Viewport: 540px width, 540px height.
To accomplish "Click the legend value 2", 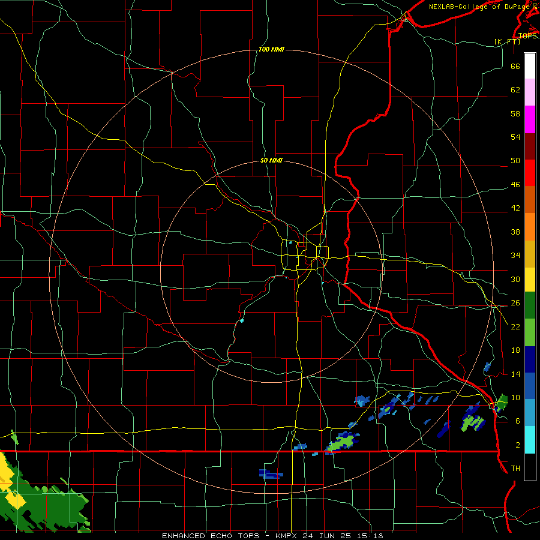I will coord(517,445).
